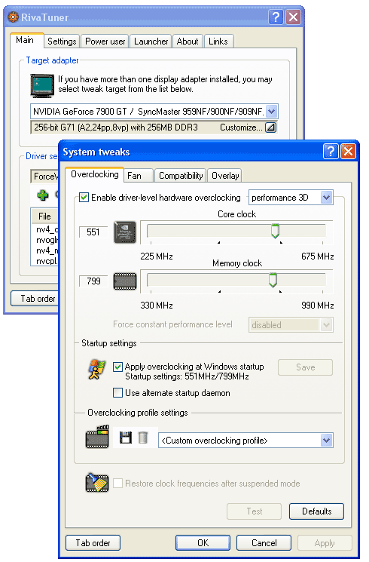369x562 pixels.
Task: Click the memory clock value field 799
Action: tap(93, 281)
